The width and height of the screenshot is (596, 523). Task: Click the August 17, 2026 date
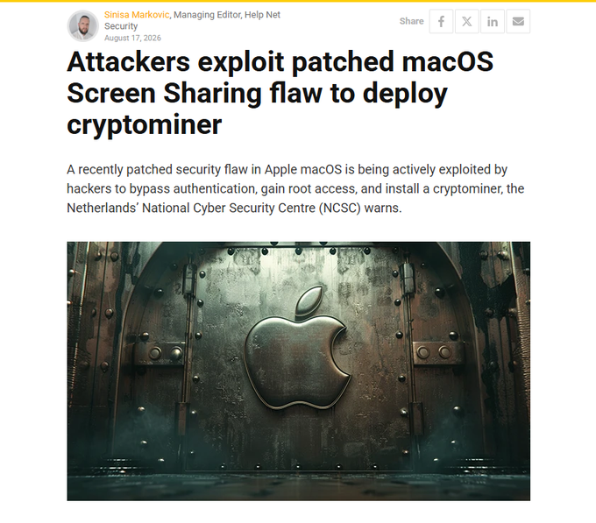coord(132,38)
